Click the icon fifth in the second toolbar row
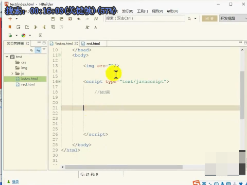247x185 pixels. pyautogui.click(x=44, y=27)
